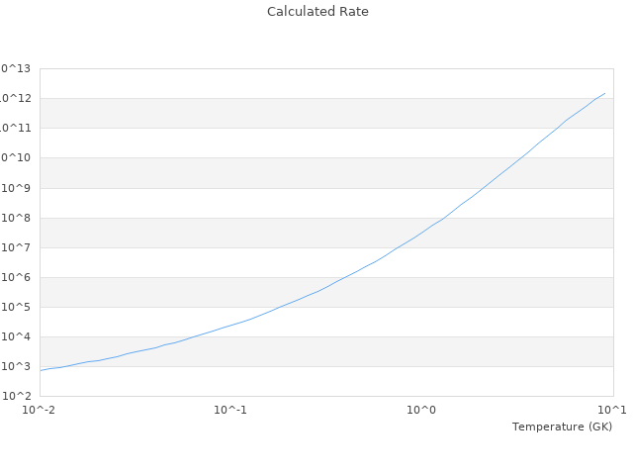The image size is (633, 475).
Task: Click the 10^4 y-axis tick label
Action: (18, 337)
